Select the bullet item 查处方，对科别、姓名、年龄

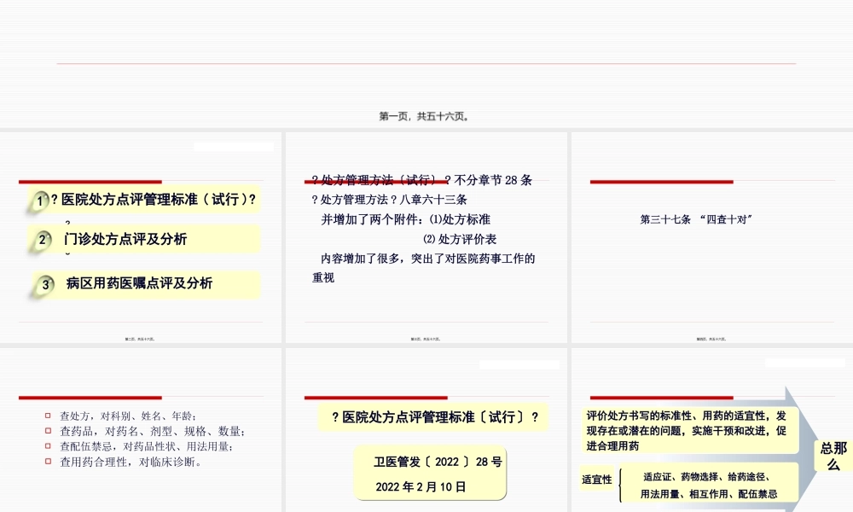pos(126,416)
